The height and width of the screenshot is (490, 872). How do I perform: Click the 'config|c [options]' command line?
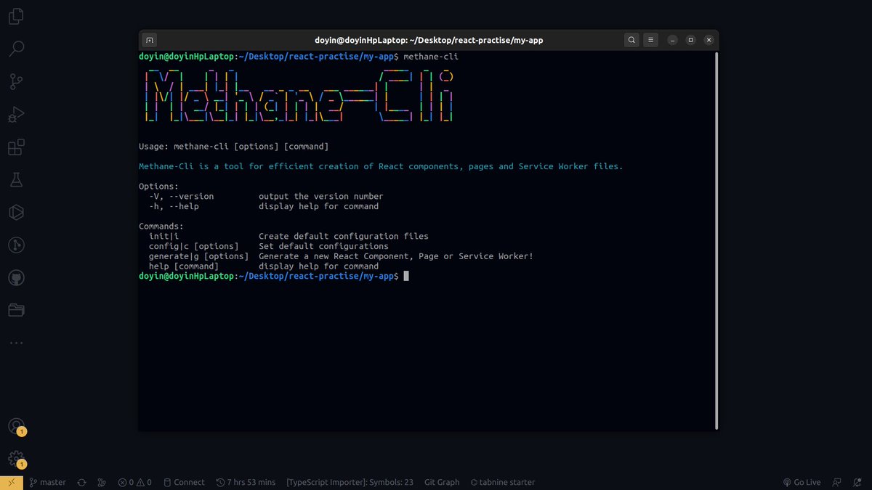(268, 246)
